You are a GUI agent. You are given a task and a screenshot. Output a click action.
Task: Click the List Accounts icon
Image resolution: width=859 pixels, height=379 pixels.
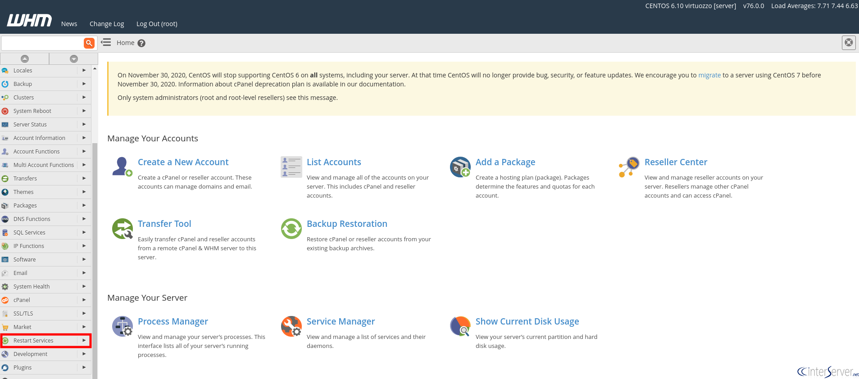point(291,167)
